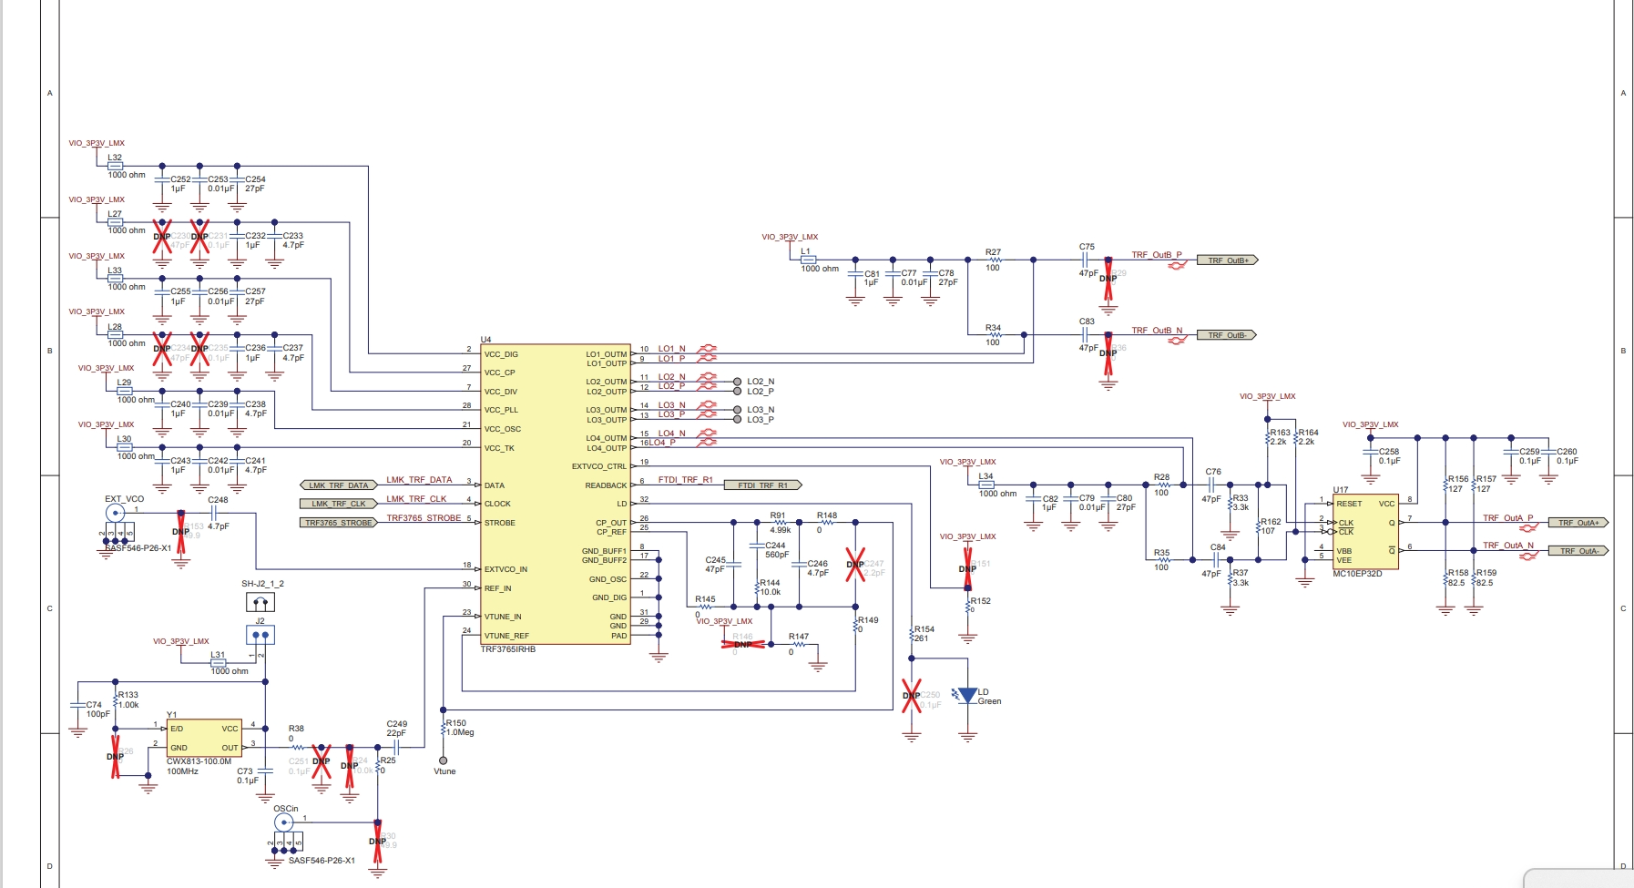This screenshot has height=888, width=1634.
Task: Select the L32 ferrite bead symbol
Action: point(116,166)
